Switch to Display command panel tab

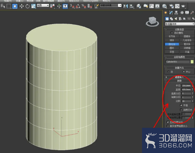(187, 13)
